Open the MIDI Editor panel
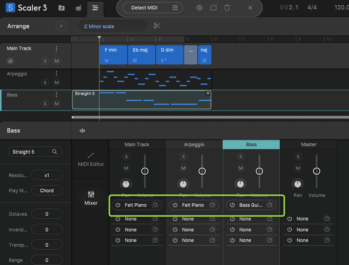This screenshot has height=265, width=349. [x=91, y=159]
